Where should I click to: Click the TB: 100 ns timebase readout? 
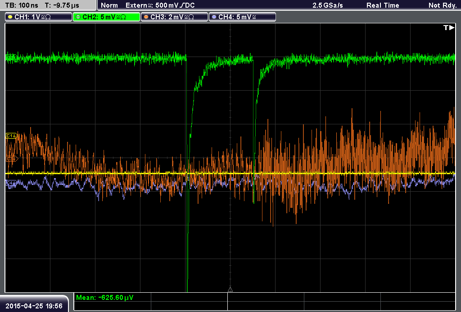[x=22, y=5]
